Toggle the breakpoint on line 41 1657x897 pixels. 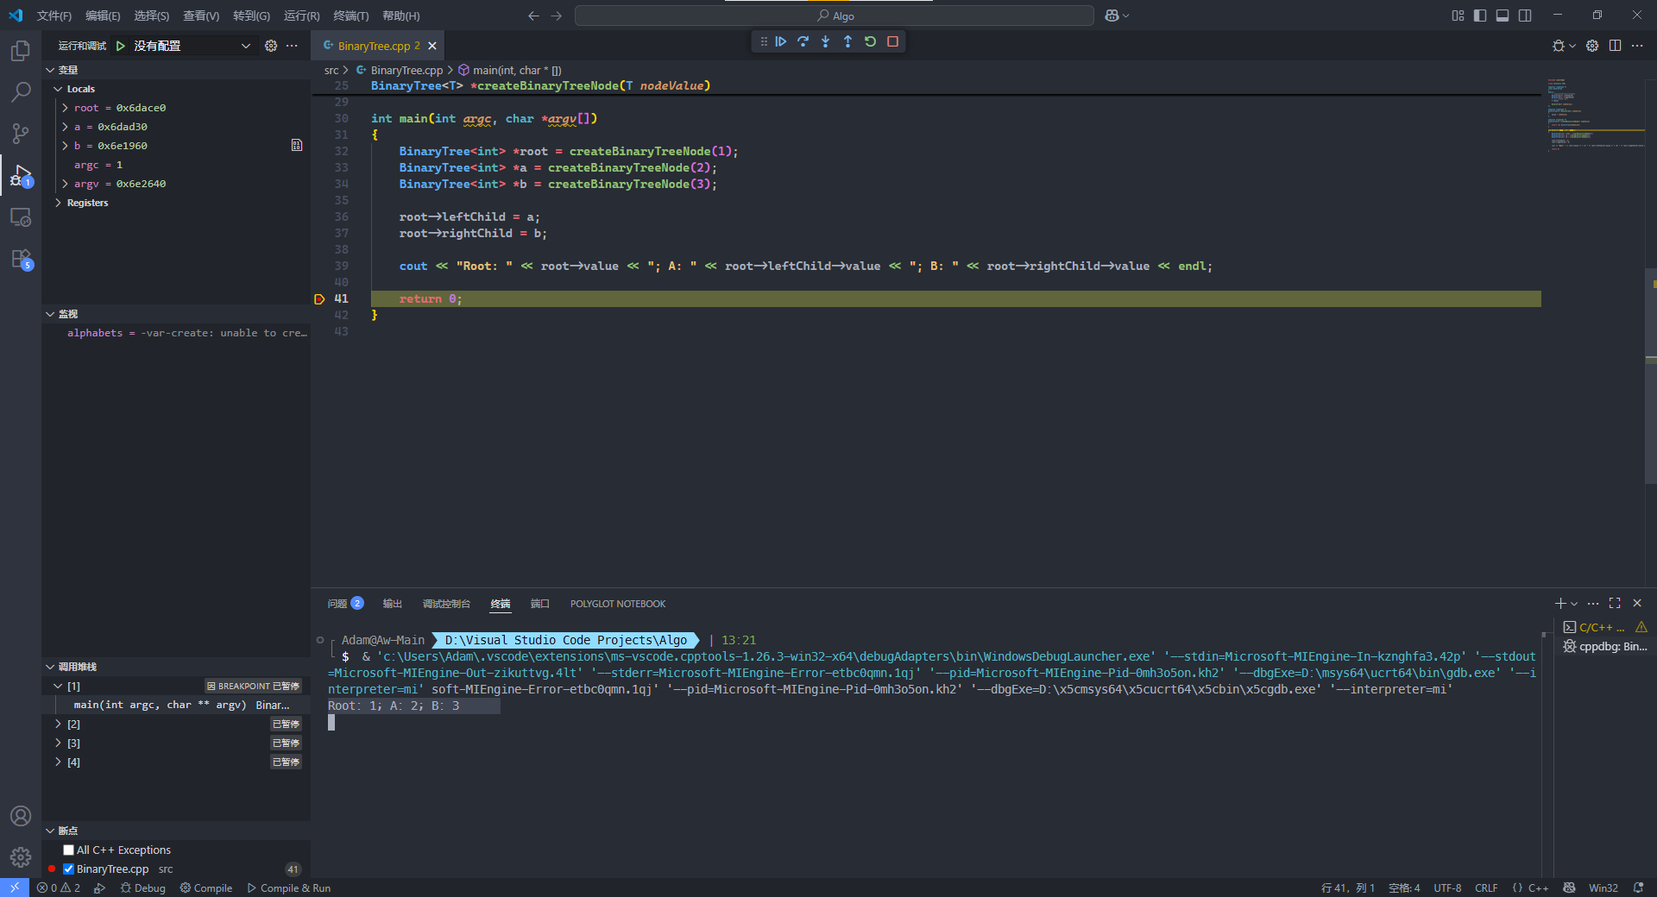(319, 299)
